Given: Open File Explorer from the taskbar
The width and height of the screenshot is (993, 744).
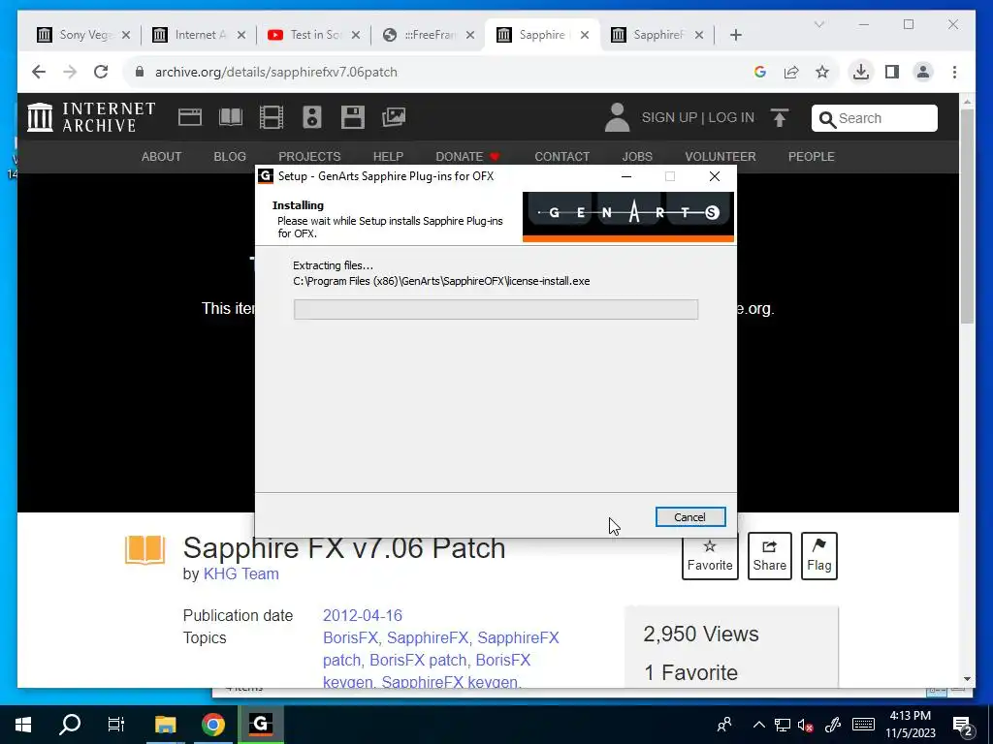Looking at the screenshot, I should (165, 725).
